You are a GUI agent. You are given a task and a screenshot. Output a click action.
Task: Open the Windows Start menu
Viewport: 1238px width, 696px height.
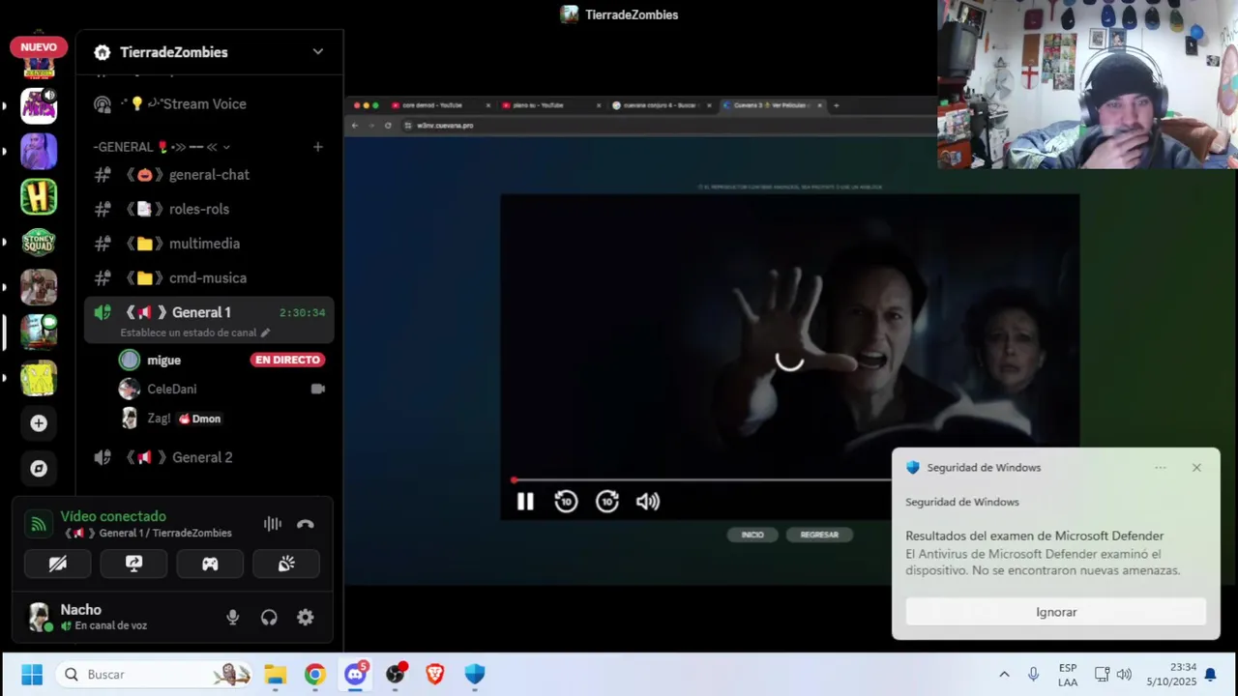32,674
